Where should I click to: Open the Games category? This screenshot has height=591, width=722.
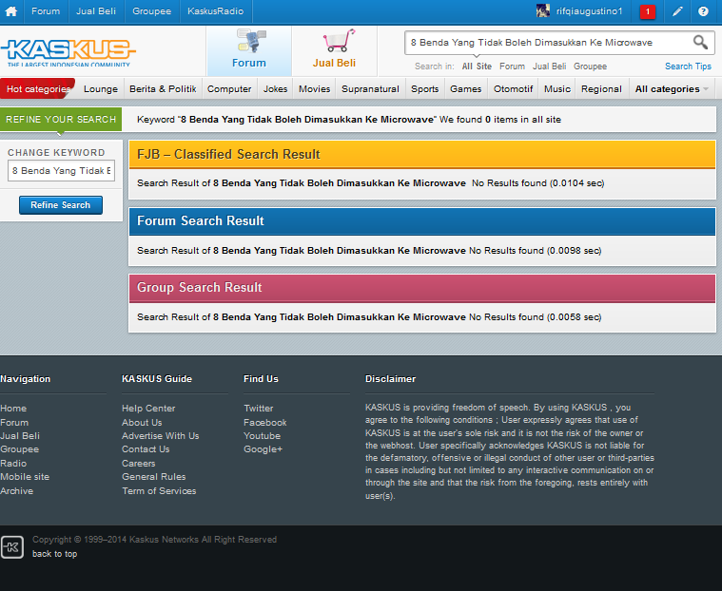465,88
